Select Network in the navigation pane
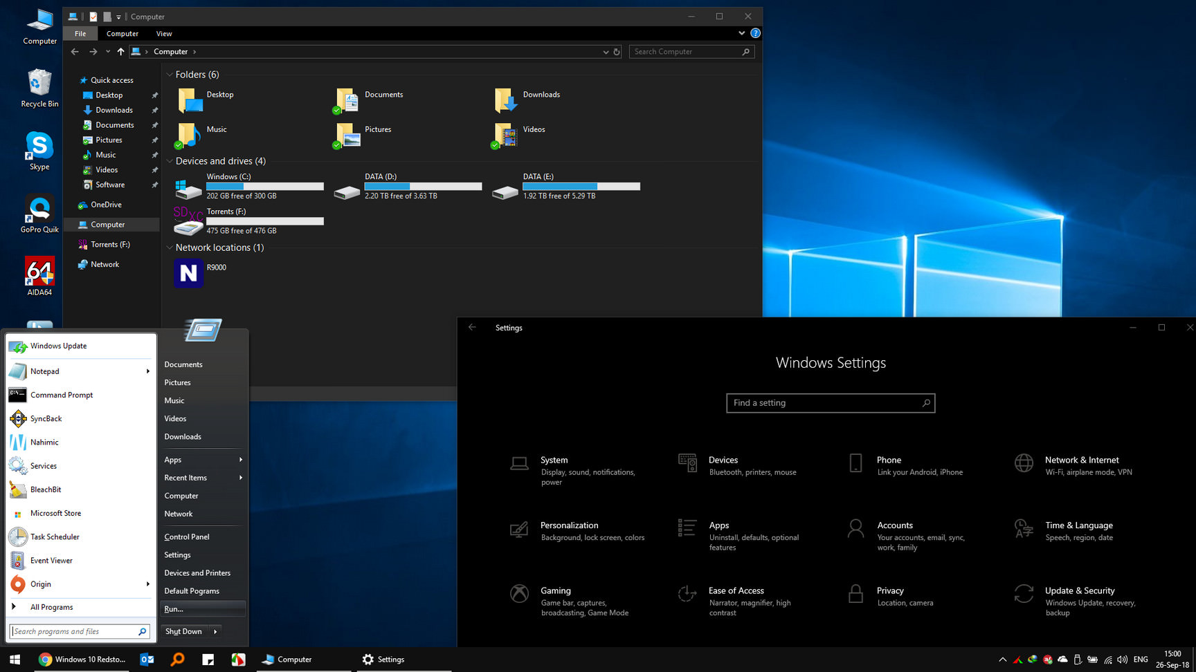Screen dimensions: 1196x672 click(105, 264)
